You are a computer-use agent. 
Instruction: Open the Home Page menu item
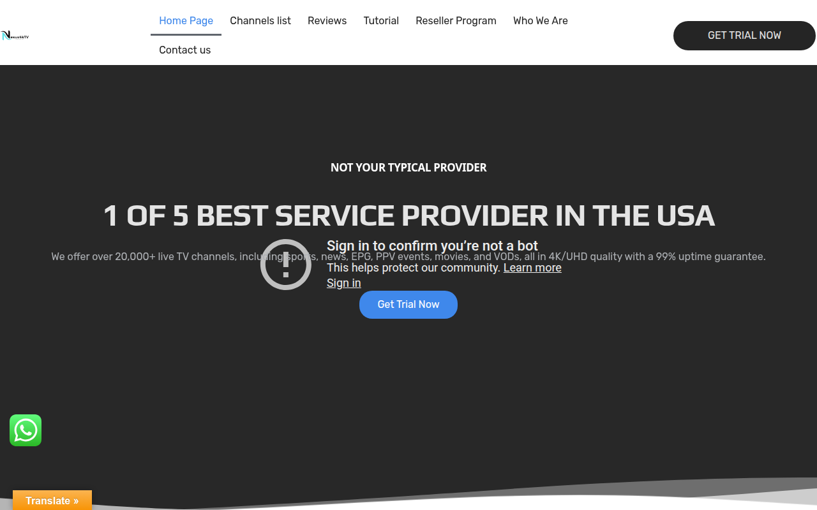click(x=186, y=20)
